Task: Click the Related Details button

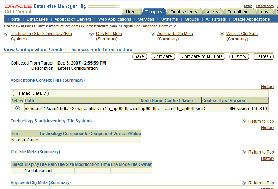Action: [30, 93]
